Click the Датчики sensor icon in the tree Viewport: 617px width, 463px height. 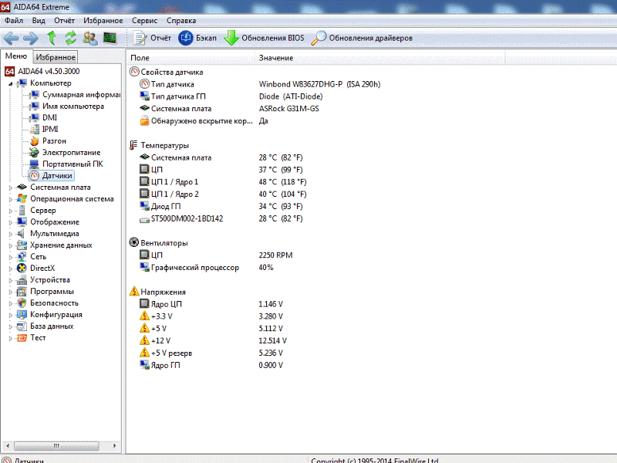click(x=35, y=176)
